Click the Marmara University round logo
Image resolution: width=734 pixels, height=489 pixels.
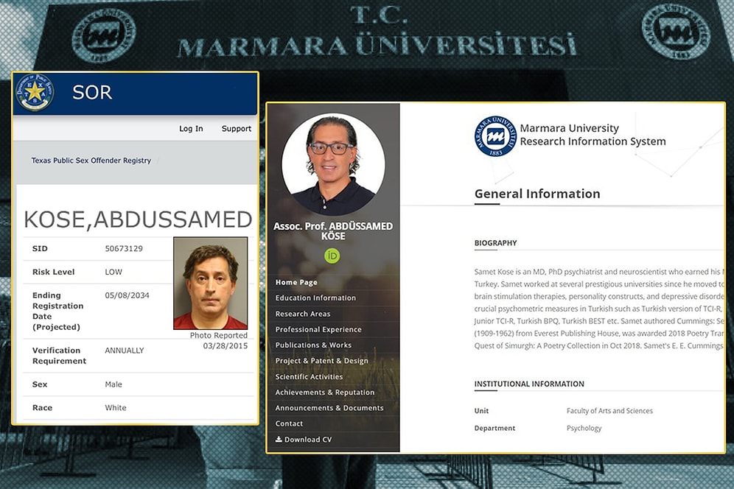point(496,136)
